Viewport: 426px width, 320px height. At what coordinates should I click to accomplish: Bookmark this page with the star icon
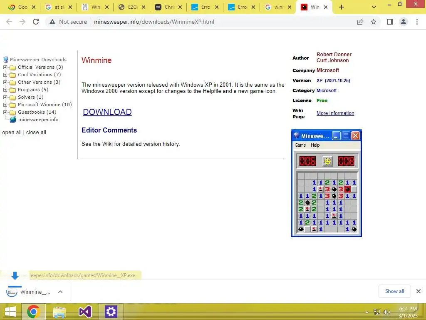(374, 22)
